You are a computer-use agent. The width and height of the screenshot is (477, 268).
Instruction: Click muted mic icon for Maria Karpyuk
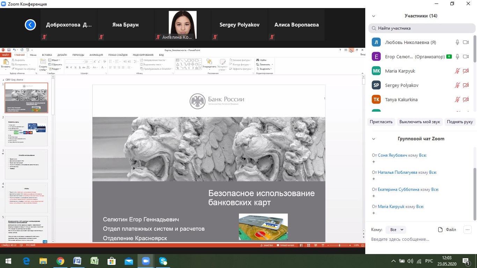point(457,71)
